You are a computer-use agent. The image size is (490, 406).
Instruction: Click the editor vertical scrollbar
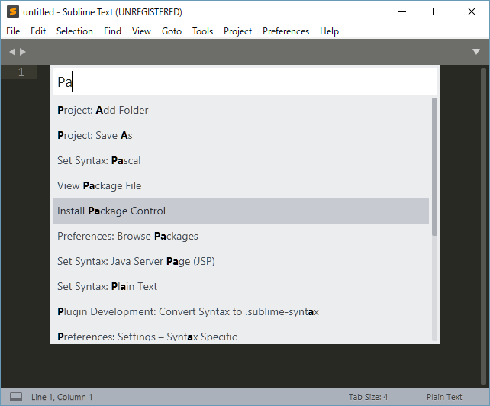click(x=483, y=227)
